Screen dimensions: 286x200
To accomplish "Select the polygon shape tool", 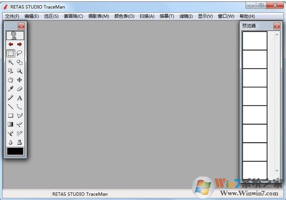I will click(x=20, y=116).
